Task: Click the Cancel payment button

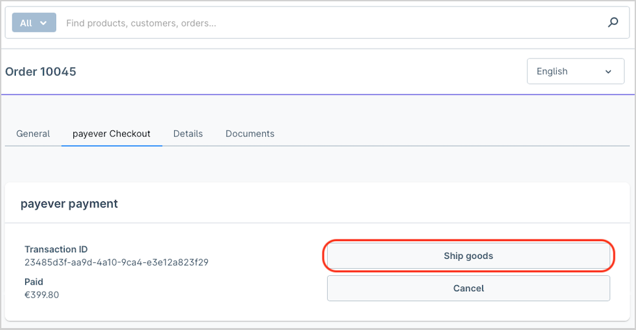Action: pos(468,288)
